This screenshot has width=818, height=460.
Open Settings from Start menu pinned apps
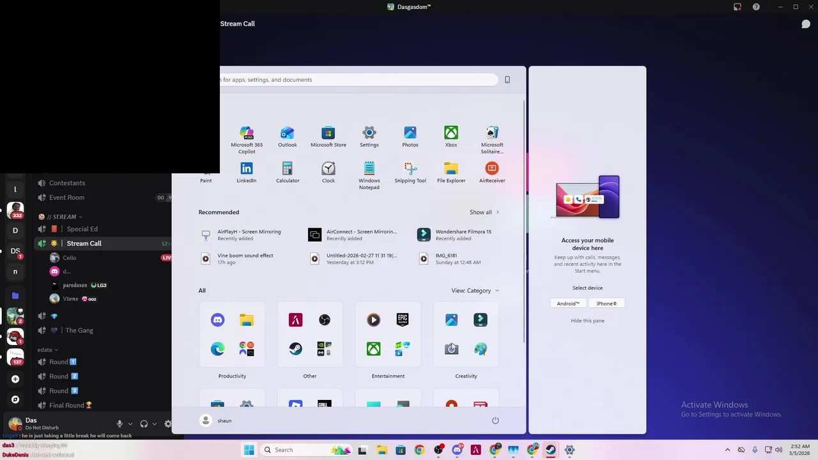click(369, 137)
